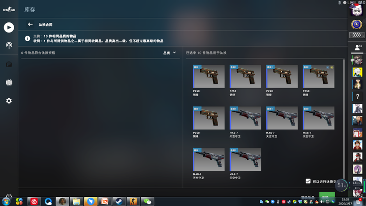Open the blue Q browser taskbar icon

(48, 201)
